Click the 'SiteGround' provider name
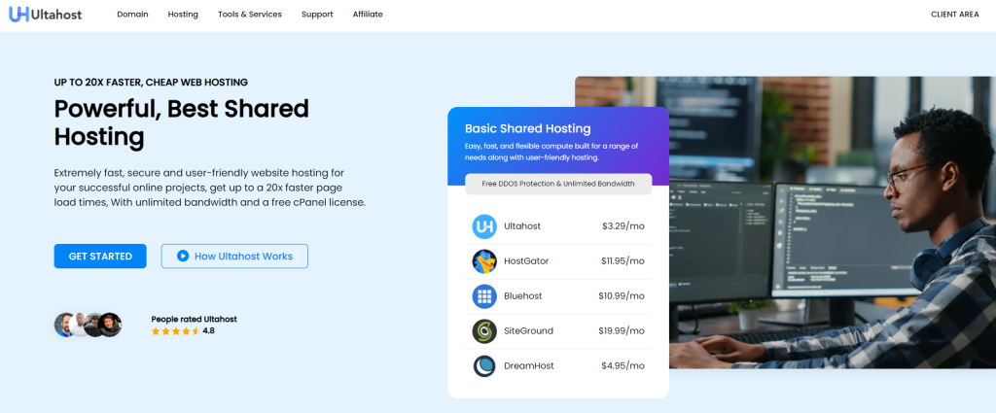This screenshot has width=996, height=413. coord(528,330)
